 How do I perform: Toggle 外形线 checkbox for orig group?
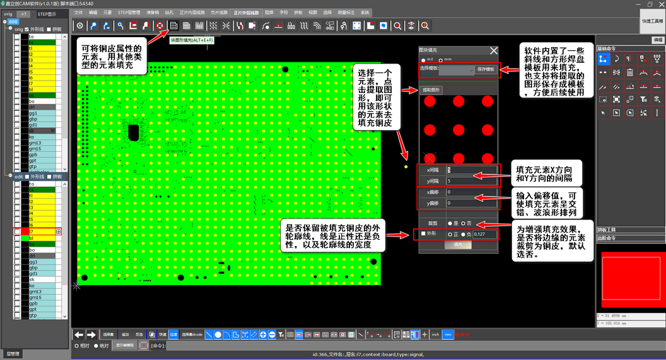[x=26, y=29]
